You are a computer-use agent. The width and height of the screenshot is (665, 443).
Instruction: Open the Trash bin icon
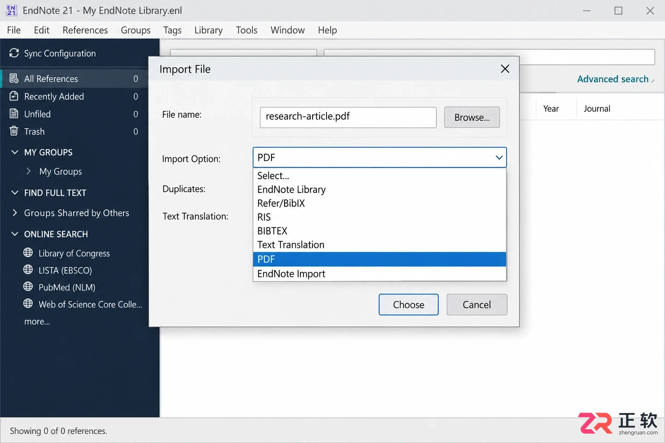click(14, 131)
